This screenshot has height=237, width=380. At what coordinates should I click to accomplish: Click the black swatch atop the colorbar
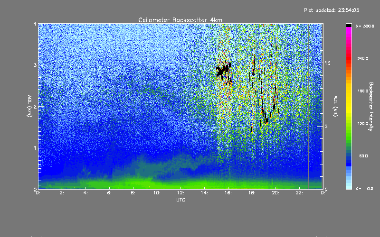point(349,25)
